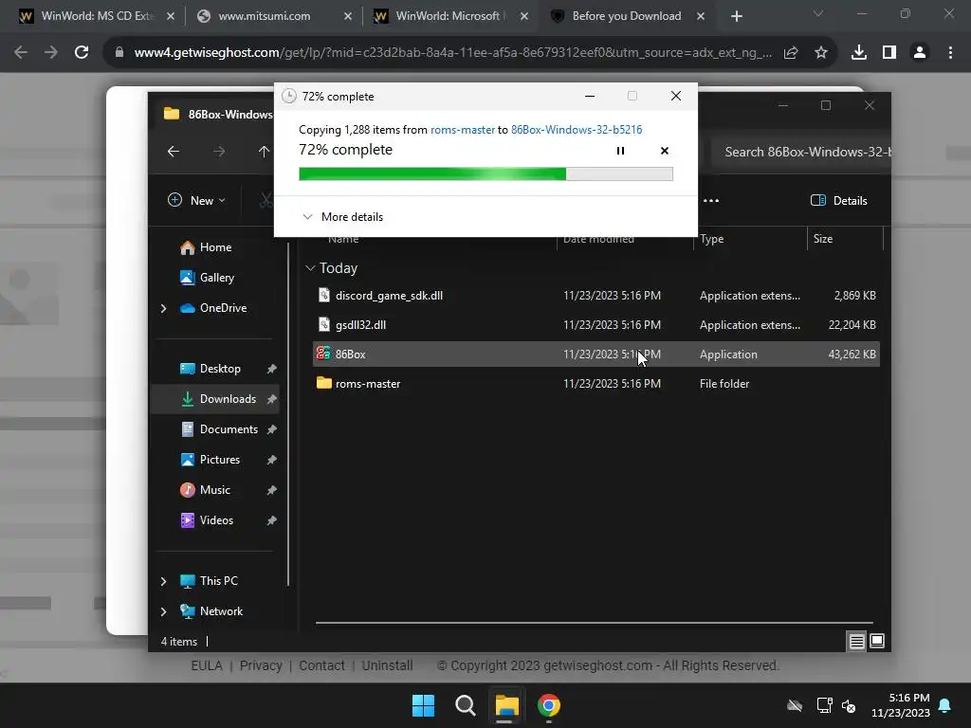
Task: Select discord_game_sdk.dll file
Action: 595,296
